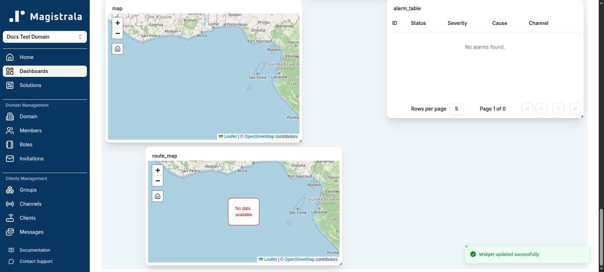604x272 pixels.
Task: Open the Solutions page
Action: point(45,85)
